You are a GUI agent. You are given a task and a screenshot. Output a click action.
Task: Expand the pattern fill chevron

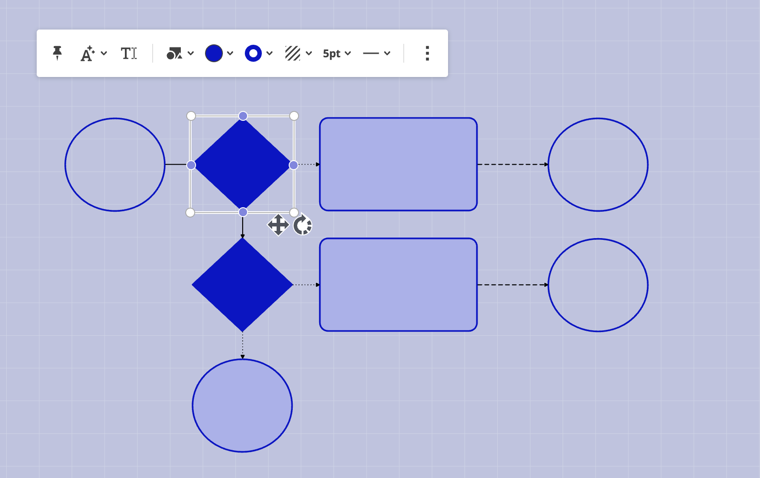click(x=309, y=53)
